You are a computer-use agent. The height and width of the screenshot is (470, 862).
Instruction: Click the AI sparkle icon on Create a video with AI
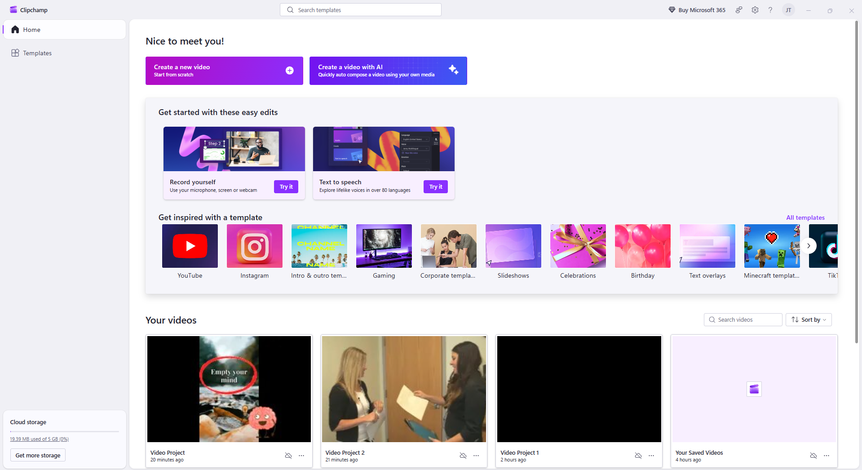(x=454, y=69)
